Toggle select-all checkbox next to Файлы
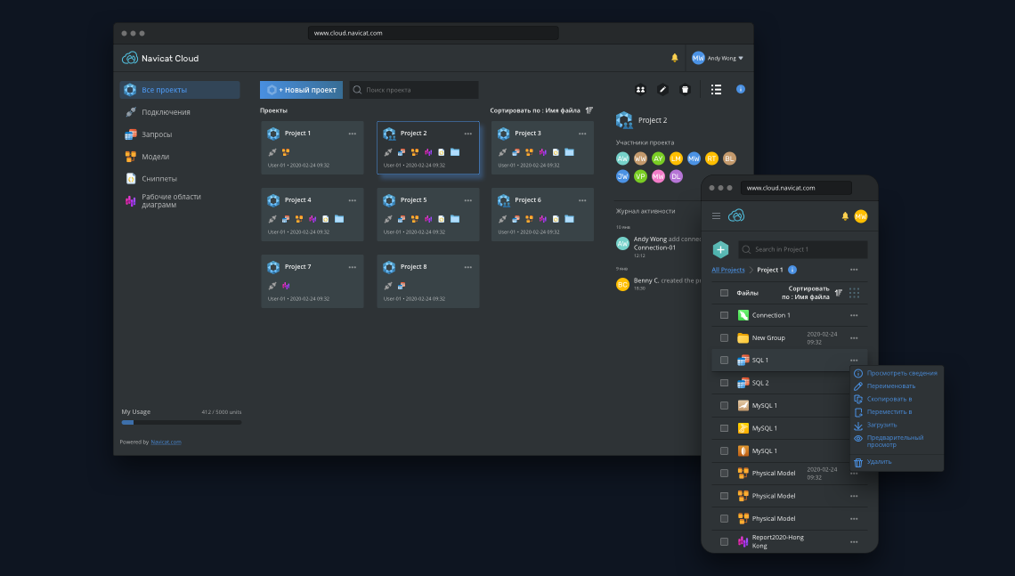The image size is (1015, 576). (724, 293)
